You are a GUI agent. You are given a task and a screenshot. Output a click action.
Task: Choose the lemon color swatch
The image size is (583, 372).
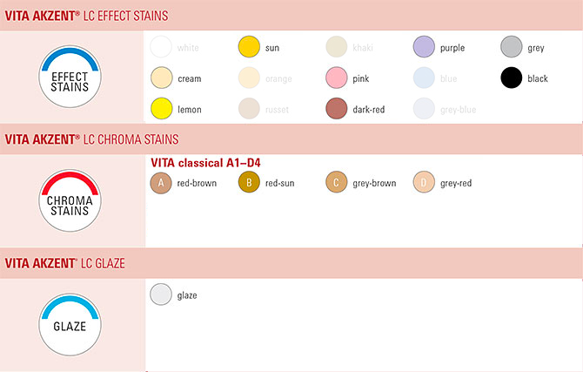(161, 109)
